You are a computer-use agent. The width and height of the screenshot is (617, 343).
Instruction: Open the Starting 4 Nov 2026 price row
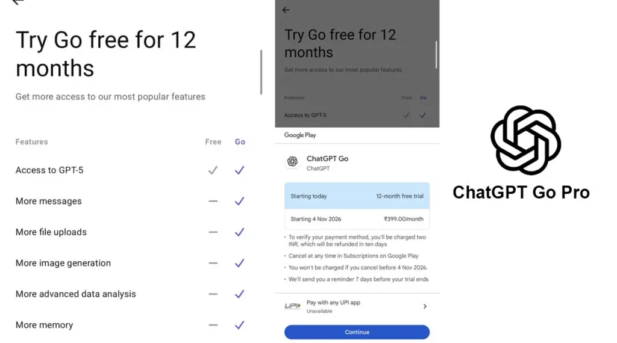point(357,219)
